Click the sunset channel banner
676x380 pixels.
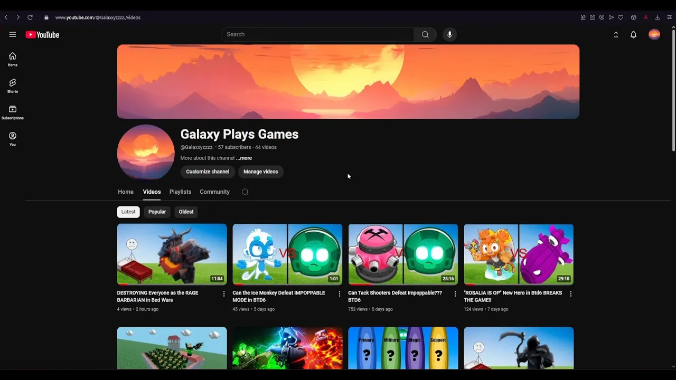348,82
